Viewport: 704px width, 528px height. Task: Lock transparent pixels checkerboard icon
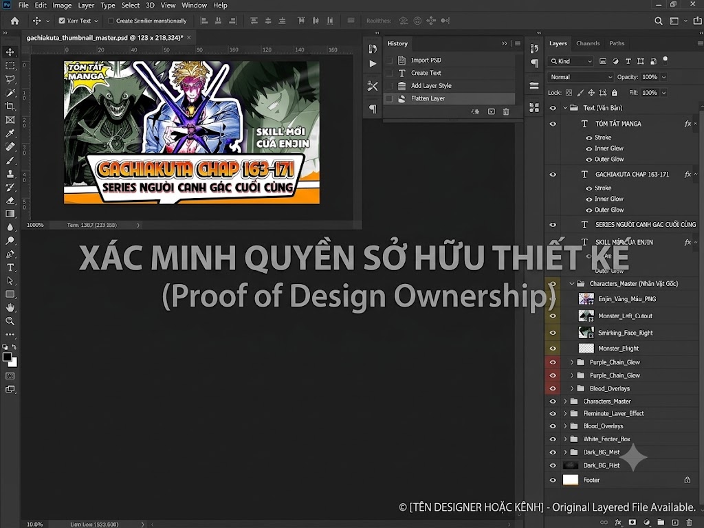tap(569, 93)
